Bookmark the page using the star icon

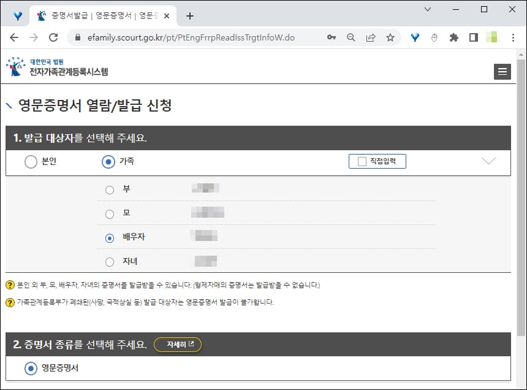click(390, 37)
